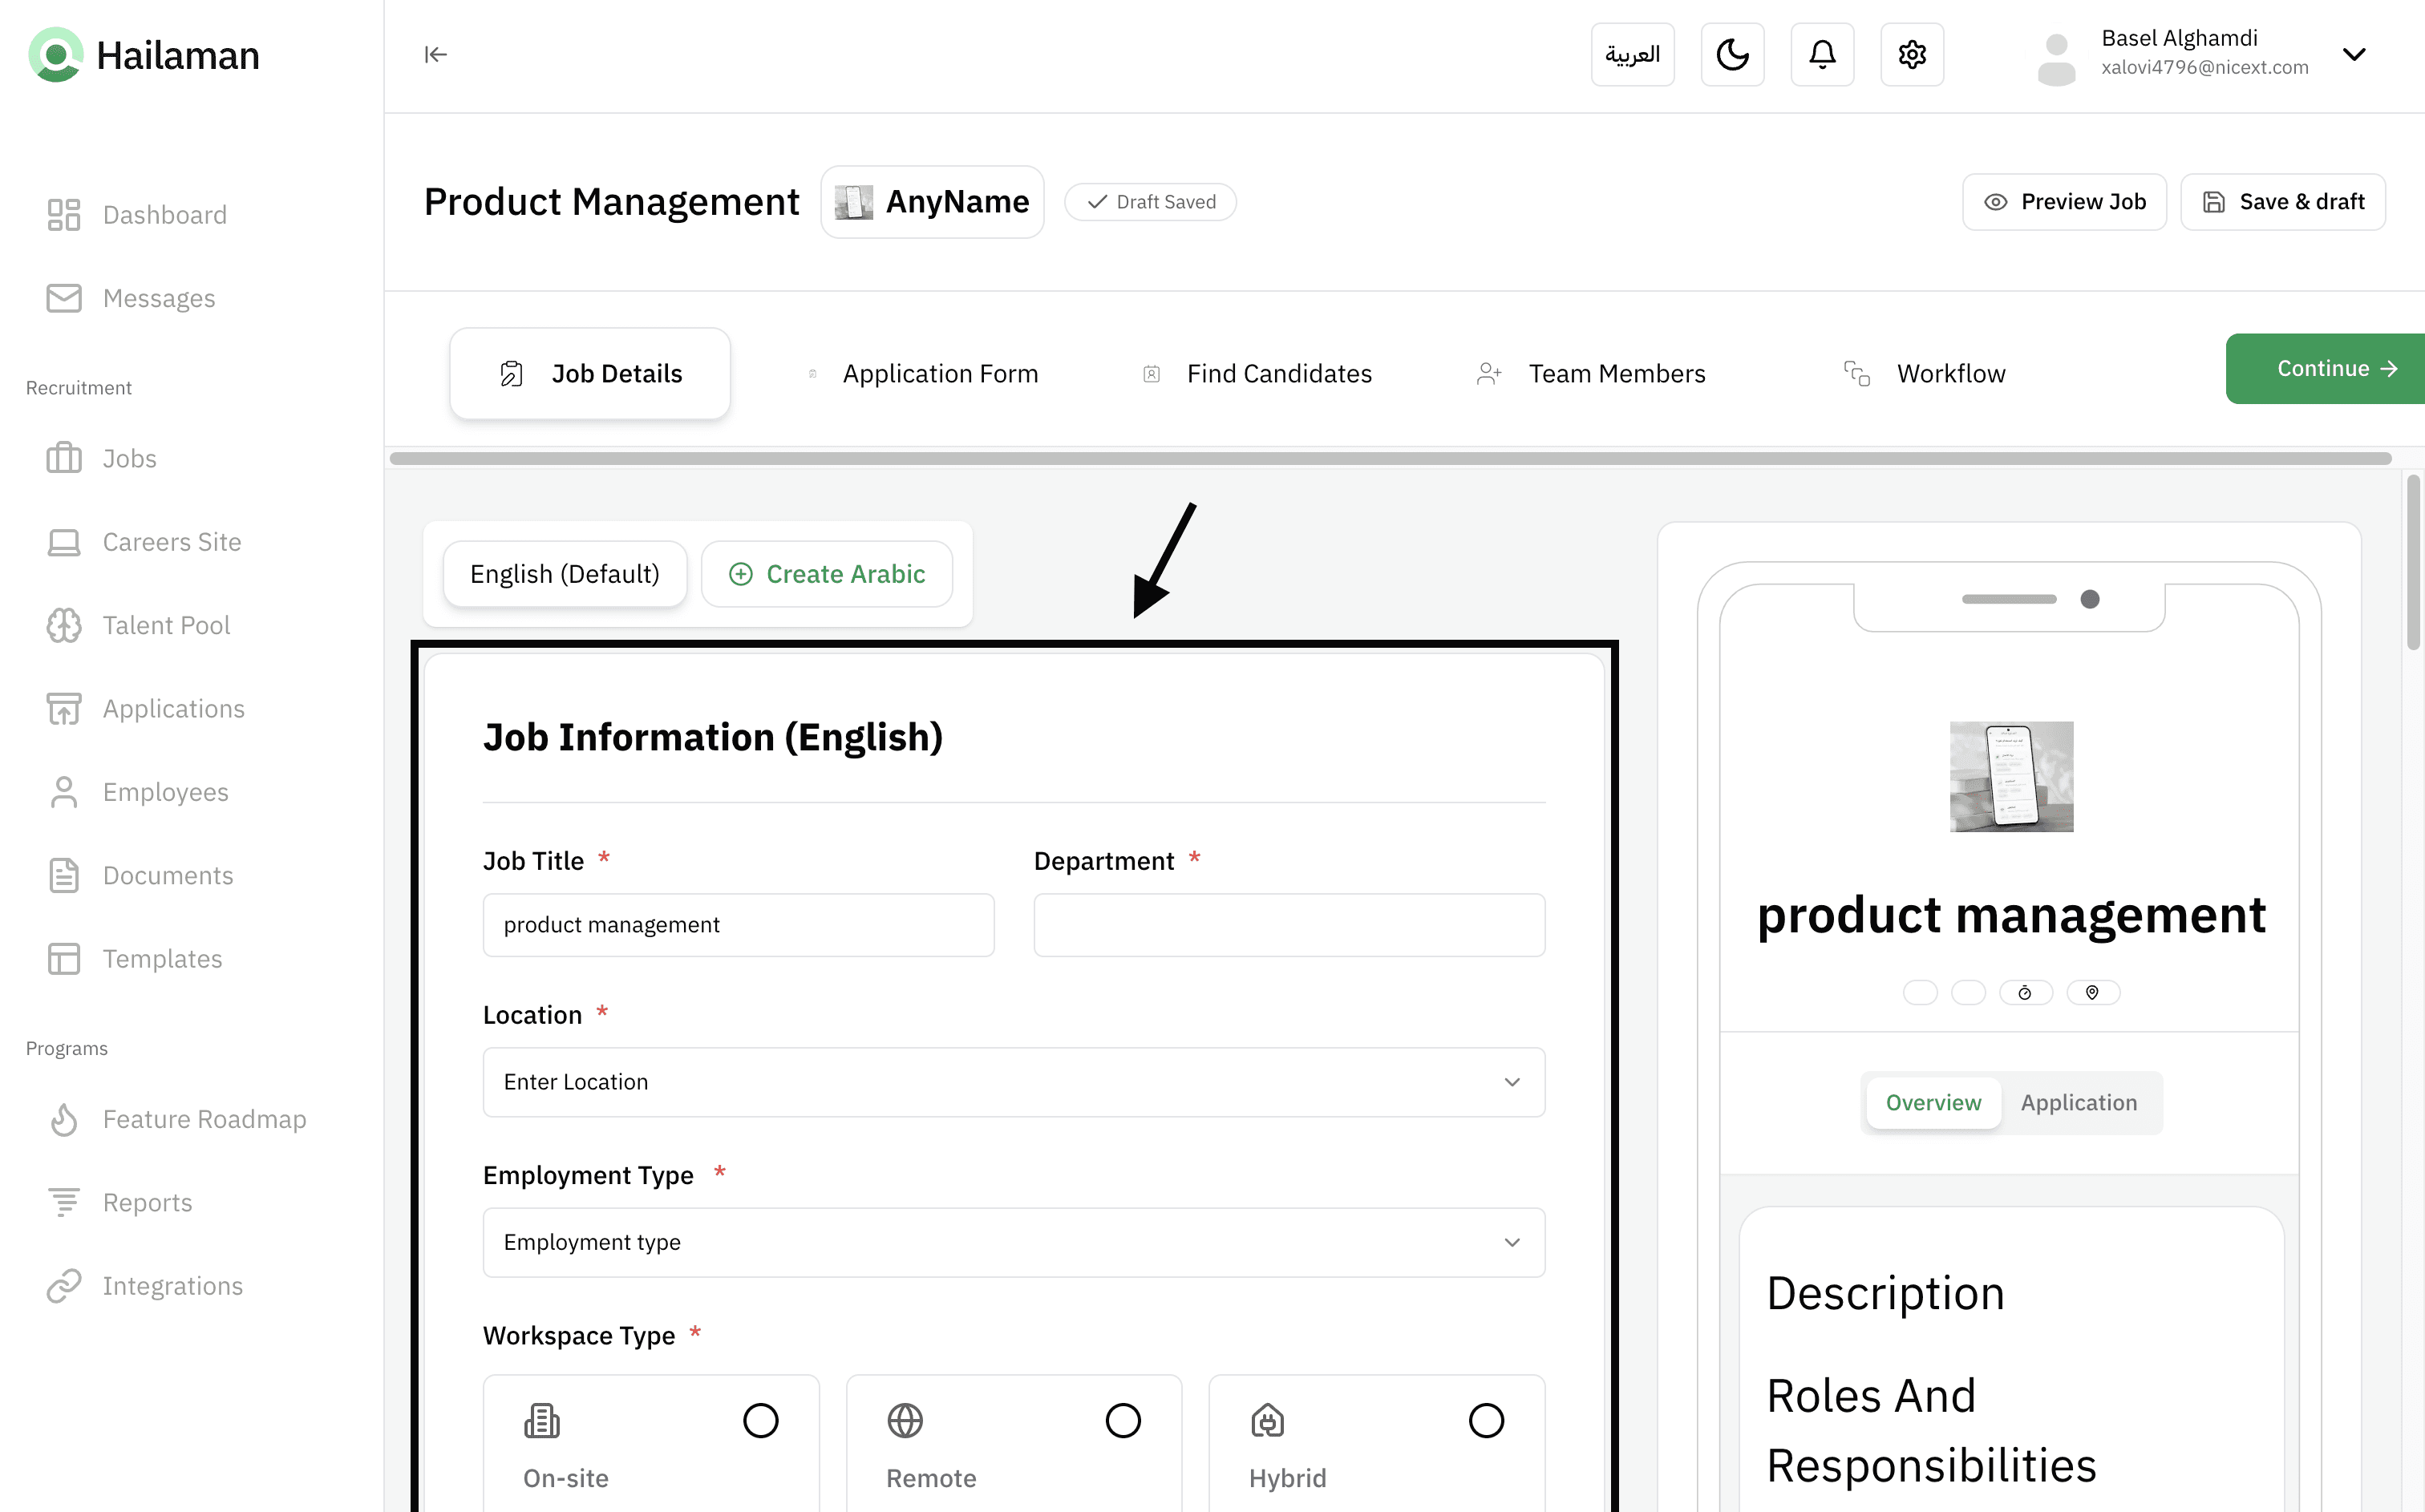
Task: Expand the Enter Location dropdown
Action: pyautogui.click(x=1013, y=1082)
